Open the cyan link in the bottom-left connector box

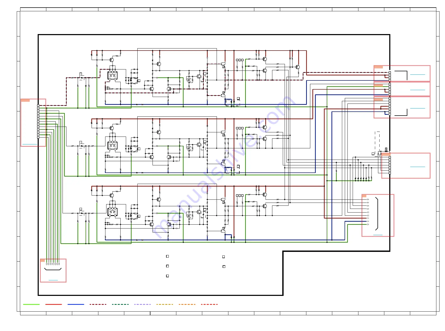(53, 280)
